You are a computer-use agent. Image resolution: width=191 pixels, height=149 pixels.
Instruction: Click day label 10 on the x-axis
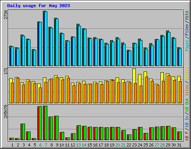click(x=62, y=145)
